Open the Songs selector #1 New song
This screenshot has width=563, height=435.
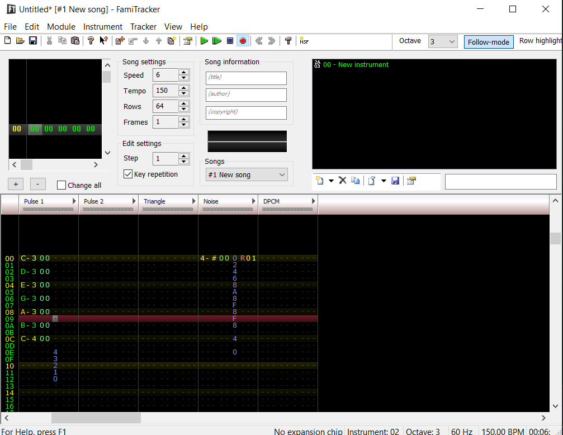[x=247, y=174]
